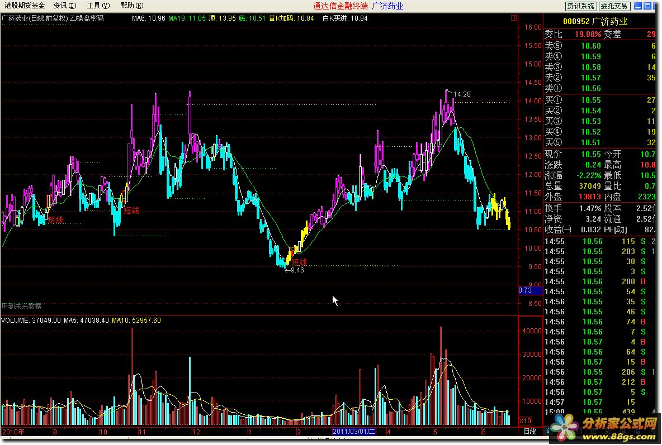Click the volume MA10: 52957.60 label
Screen dimensions: 662x445
pos(136,320)
